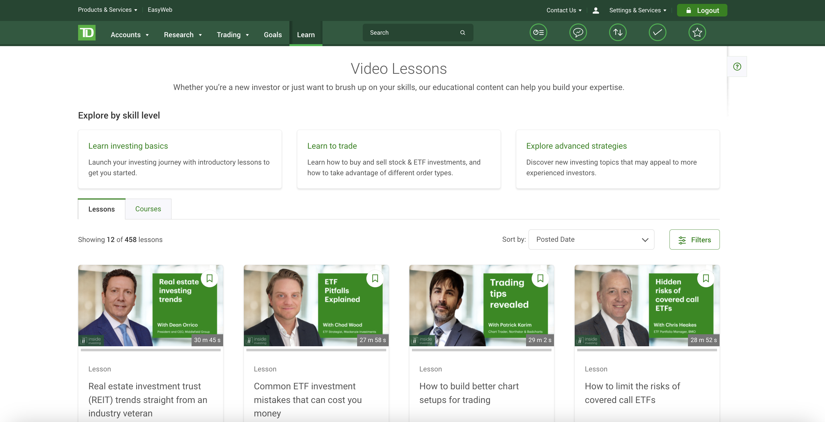
Task: Open the help question mark icon
Action: click(x=737, y=67)
